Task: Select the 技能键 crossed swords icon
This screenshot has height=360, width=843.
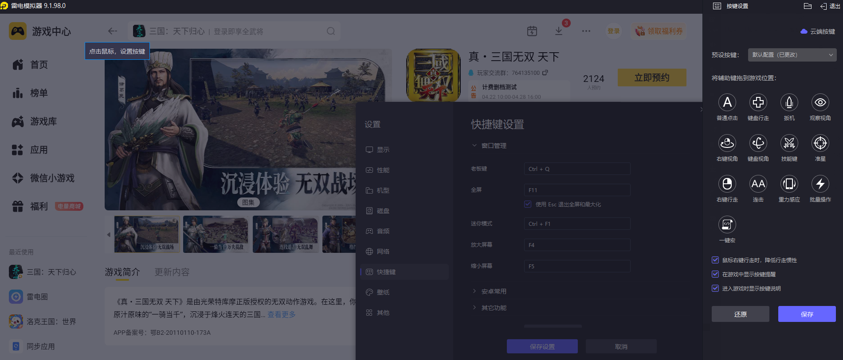Action: [789, 143]
